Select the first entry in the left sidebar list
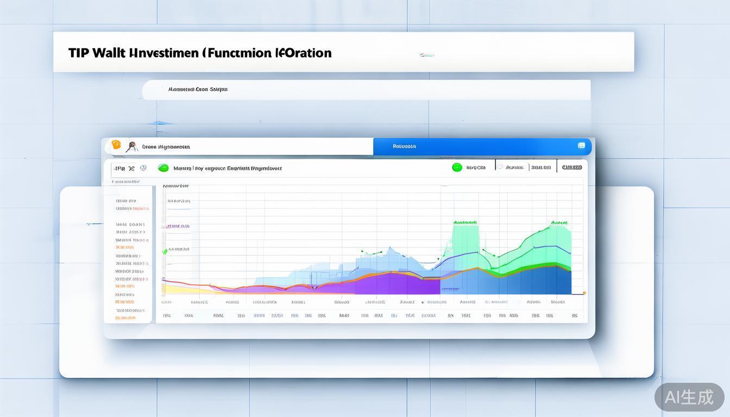The width and height of the screenshot is (730, 417). click(125, 201)
